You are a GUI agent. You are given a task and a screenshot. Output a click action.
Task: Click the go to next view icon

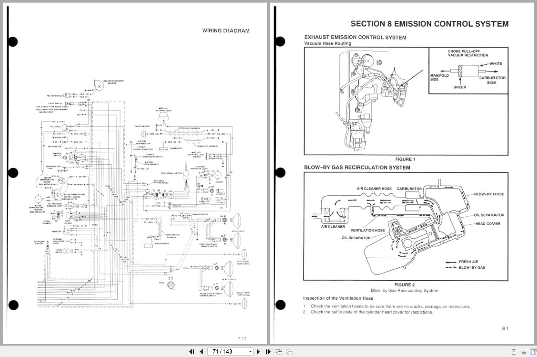tap(289, 351)
